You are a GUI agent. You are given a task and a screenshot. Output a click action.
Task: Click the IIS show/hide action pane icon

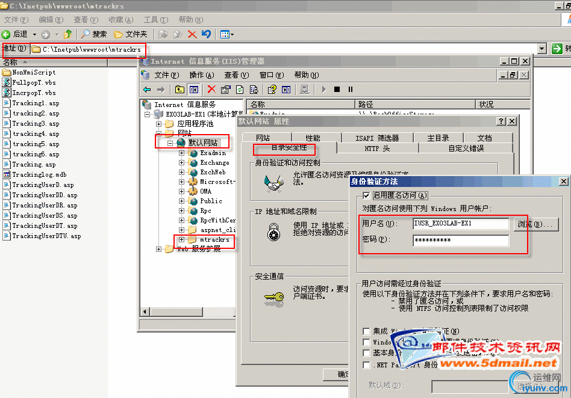coord(286,90)
